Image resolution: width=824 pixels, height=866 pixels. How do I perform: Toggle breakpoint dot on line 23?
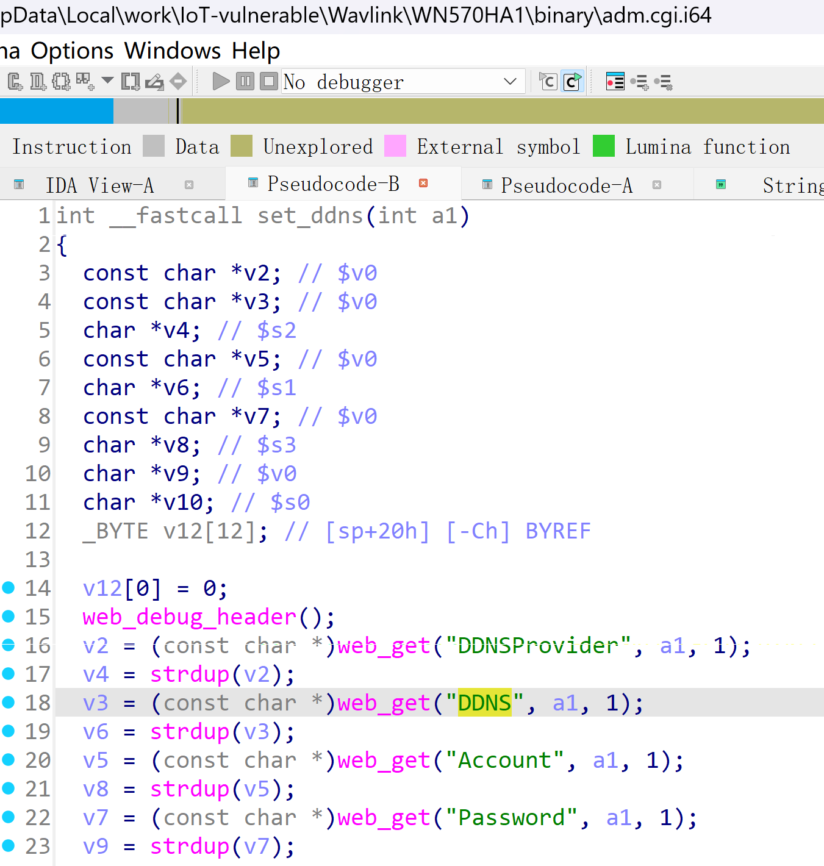[9, 845]
